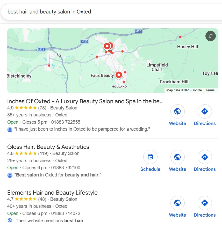Open Gloss Hair, Beauty & Aesthetics listing
The image size is (222, 229).
click(48, 147)
